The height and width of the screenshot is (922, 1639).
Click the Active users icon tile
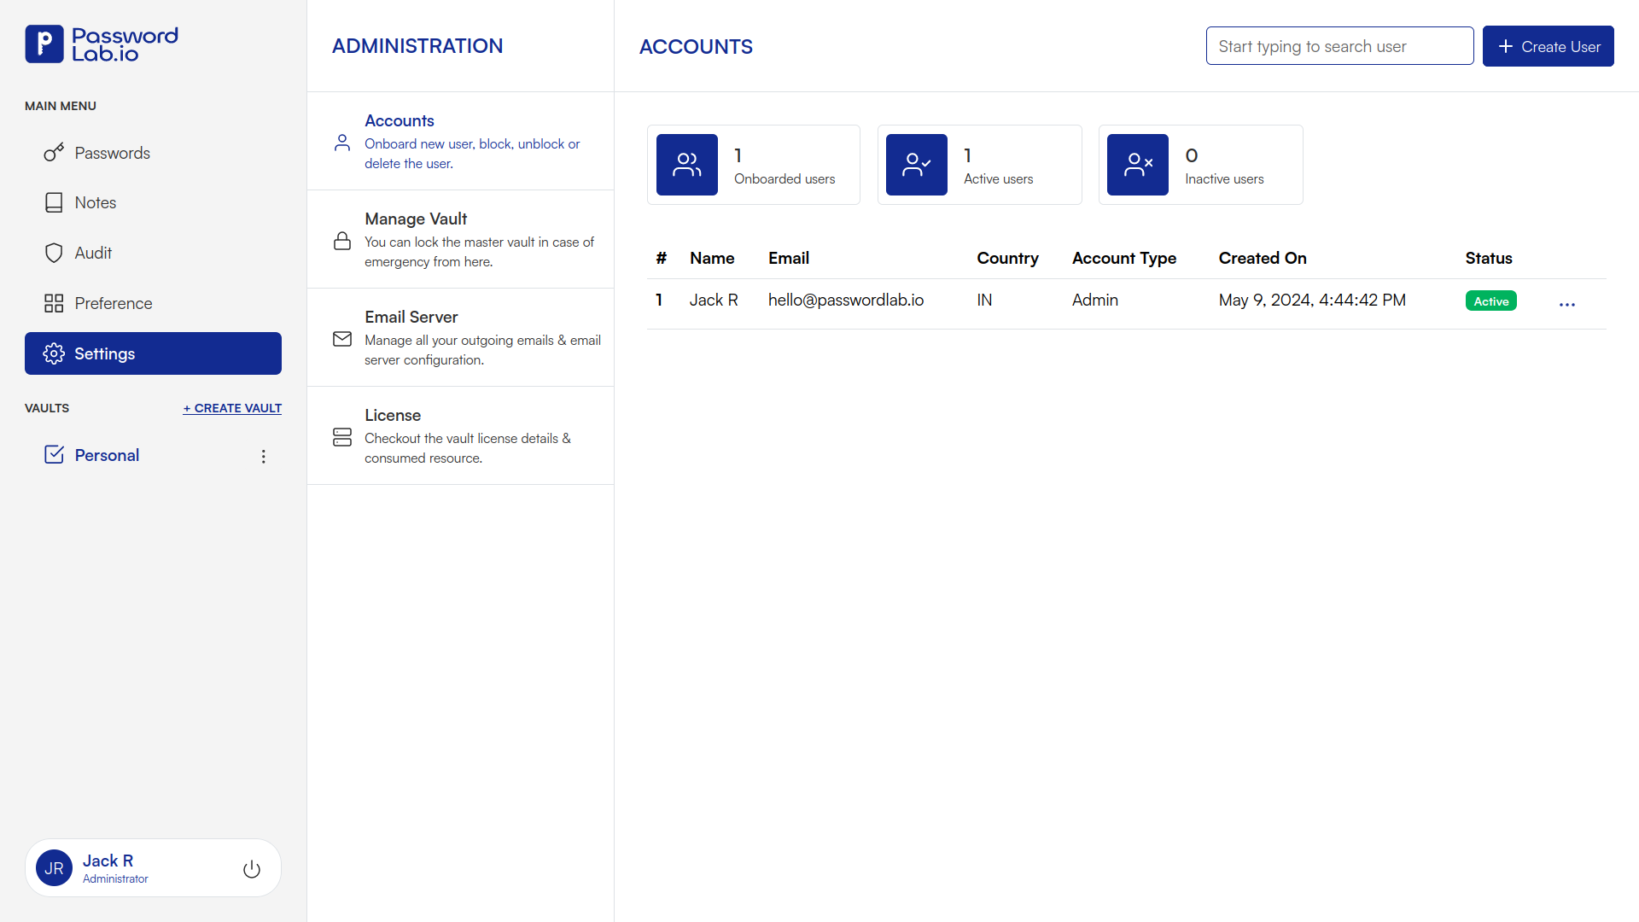(x=917, y=165)
